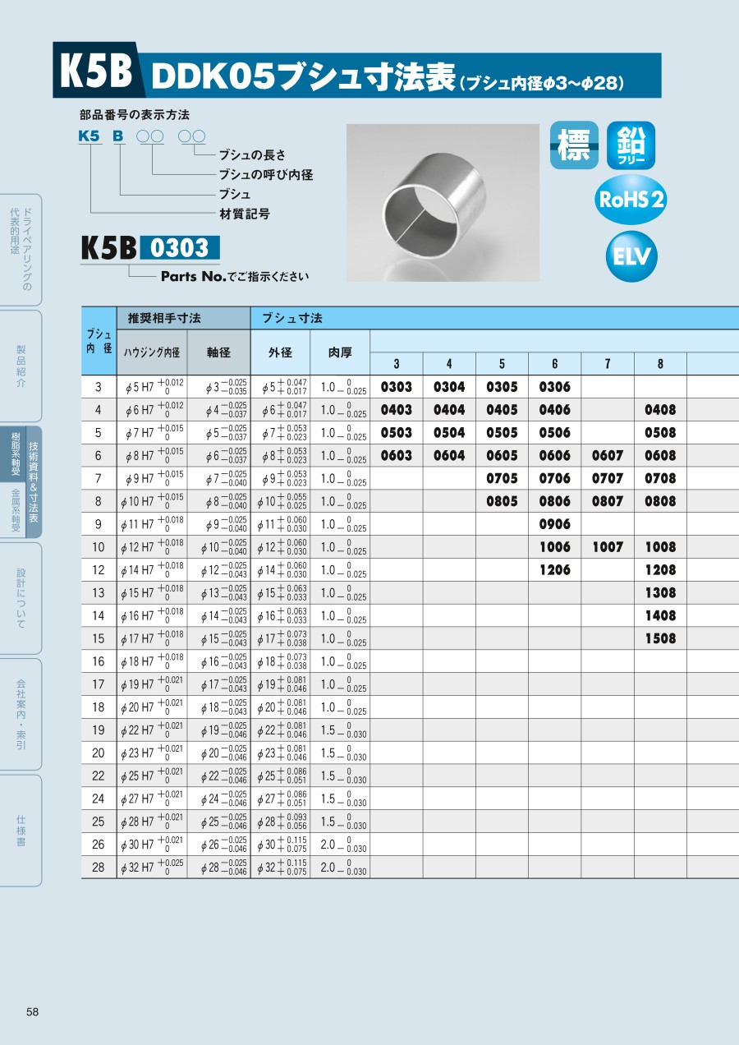The height and width of the screenshot is (1045, 739).
Task: Open the 仕様書 side tab
Action: click(x=21, y=830)
